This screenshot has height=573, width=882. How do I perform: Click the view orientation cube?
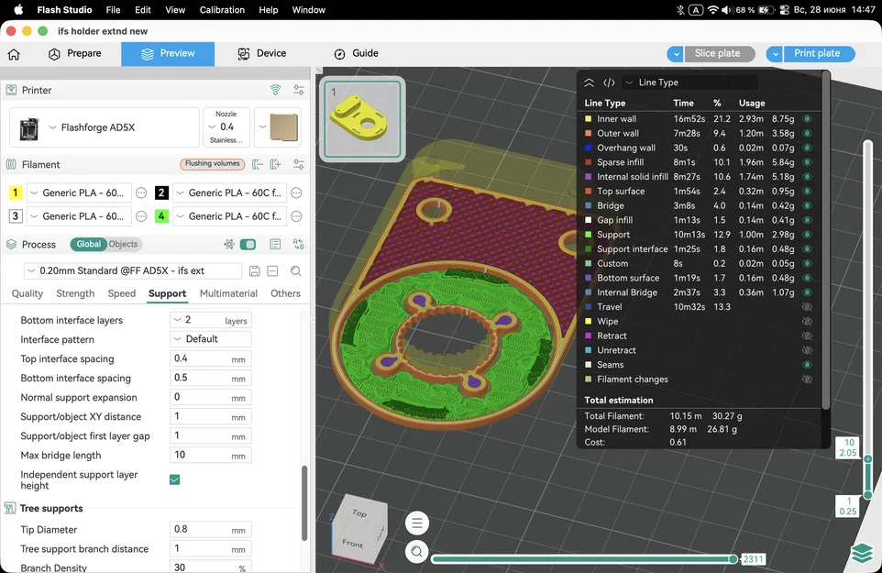coord(358,529)
